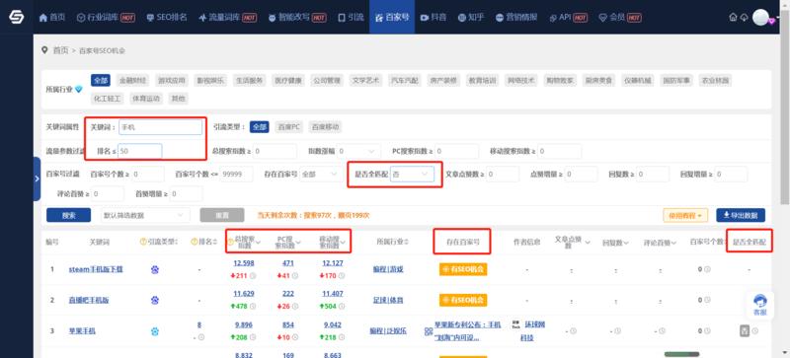Screen dimensions: 790x358
Task: Focus the 关键词 input field
Action: coord(160,127)
